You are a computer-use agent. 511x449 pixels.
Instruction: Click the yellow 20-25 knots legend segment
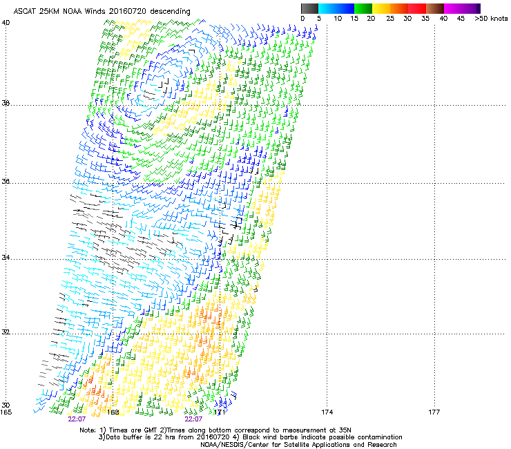[381, 8]
